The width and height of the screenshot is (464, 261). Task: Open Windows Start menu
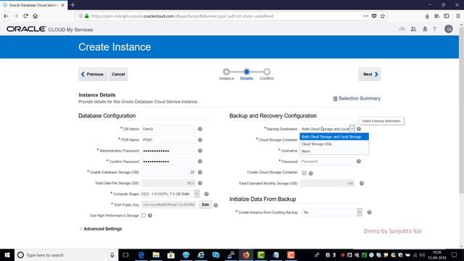pos(7,254)
